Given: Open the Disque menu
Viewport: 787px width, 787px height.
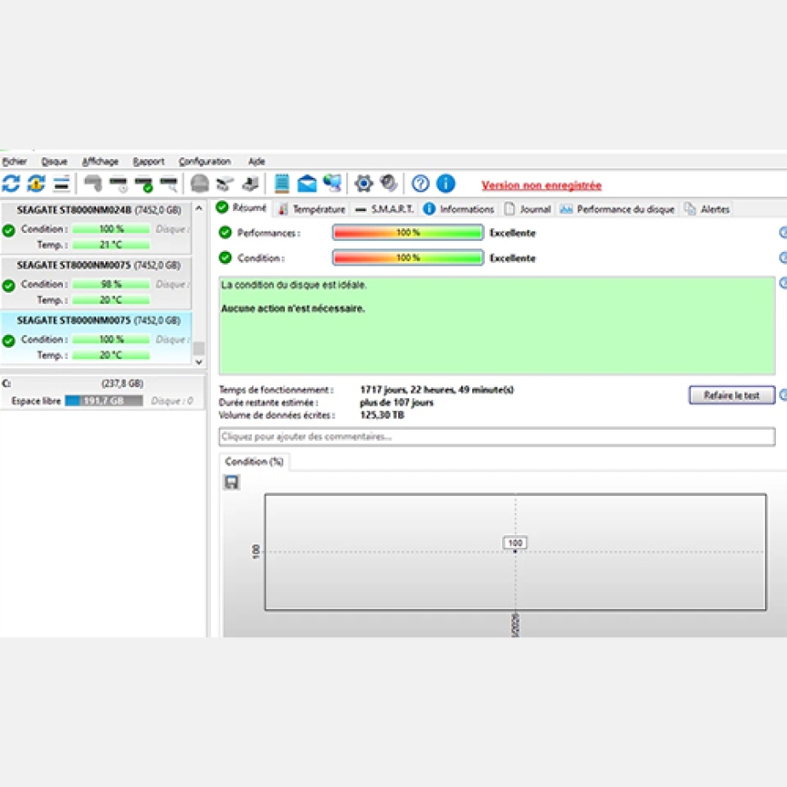Looking at the screenshot, I should pyautogui.click(x=54, y=162).
